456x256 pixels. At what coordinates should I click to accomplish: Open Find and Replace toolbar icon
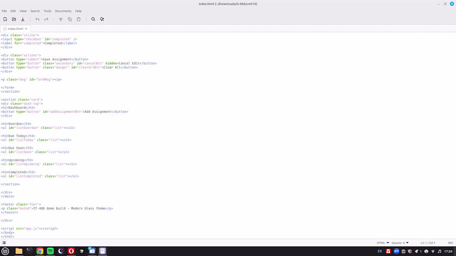point(102,19)
